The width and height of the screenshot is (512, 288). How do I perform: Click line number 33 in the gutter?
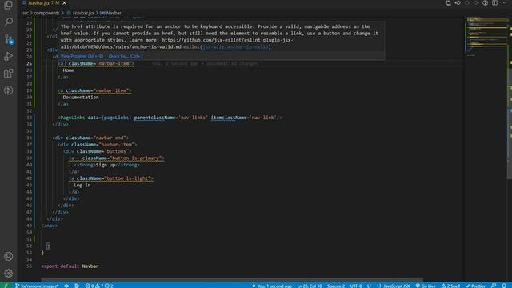click(x=30, y=118)
